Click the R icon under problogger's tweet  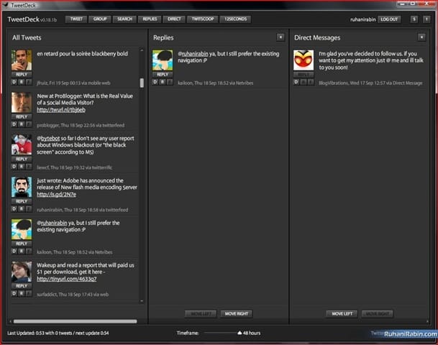[21, 124]
